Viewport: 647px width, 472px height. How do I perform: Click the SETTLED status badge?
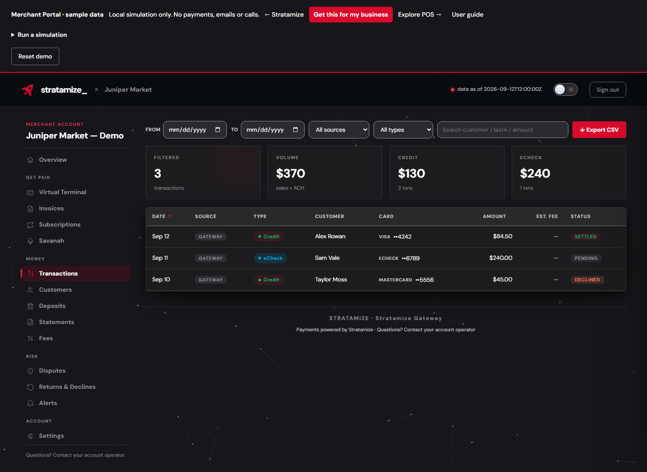click(x=585, y=236)
